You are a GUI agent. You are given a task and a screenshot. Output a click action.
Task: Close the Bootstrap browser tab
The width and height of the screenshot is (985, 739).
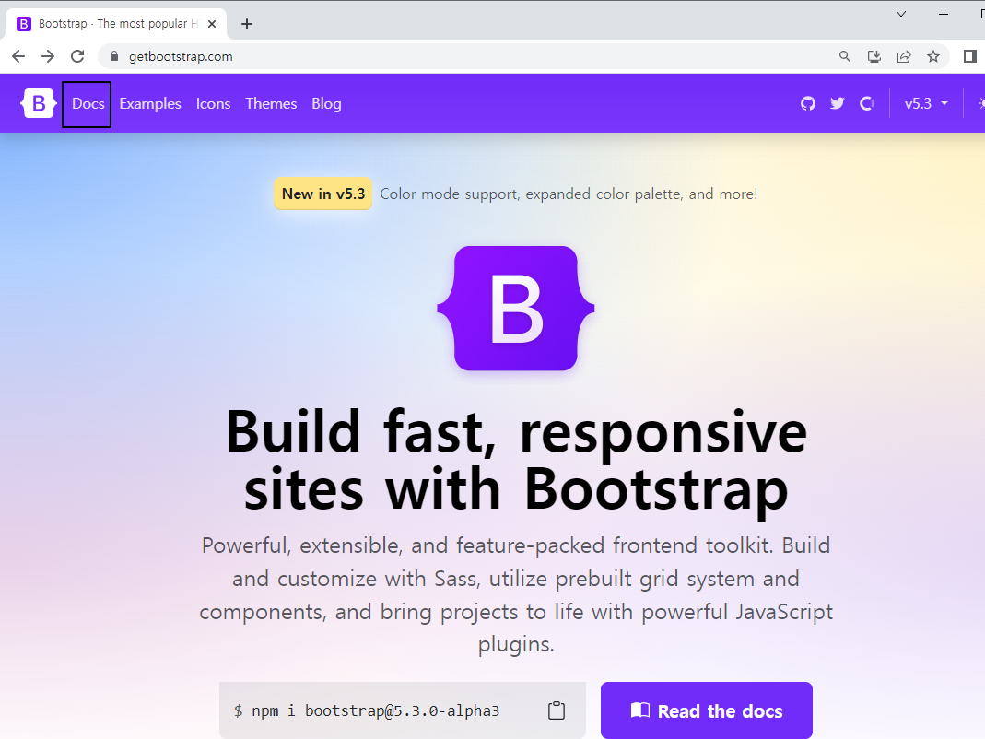[x=212, y=24]
